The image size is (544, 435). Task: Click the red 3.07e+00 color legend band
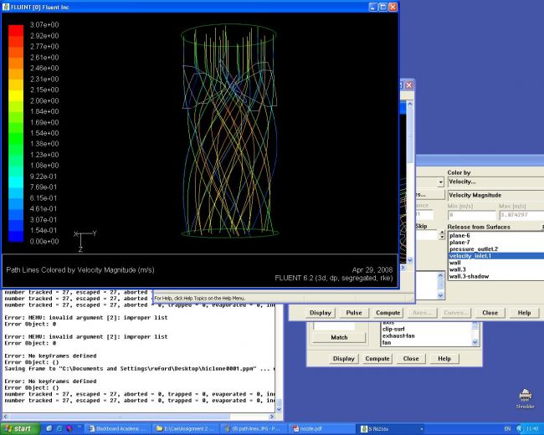coord(16,30)
